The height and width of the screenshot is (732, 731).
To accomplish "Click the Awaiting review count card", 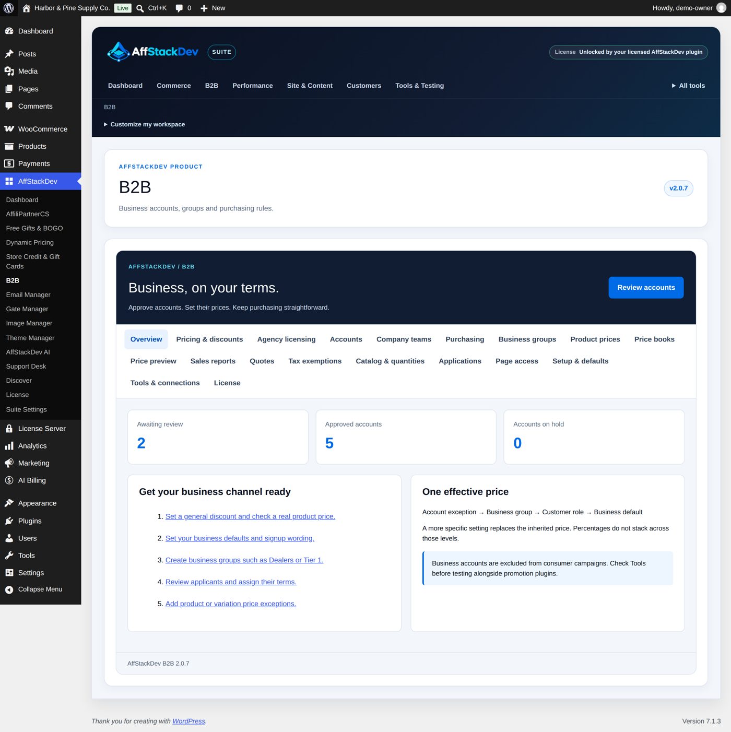I will tap(218, 437).
